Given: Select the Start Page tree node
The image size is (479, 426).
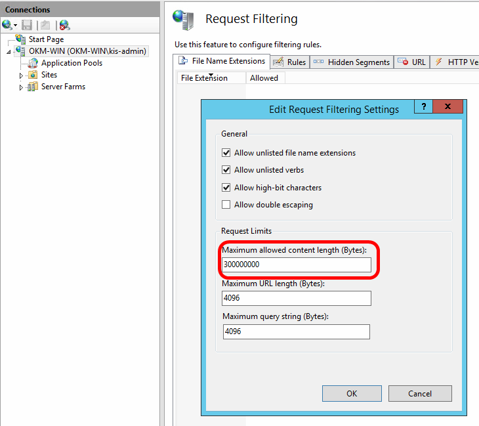Looking at the screenshot, I should [x=46, y=39].
